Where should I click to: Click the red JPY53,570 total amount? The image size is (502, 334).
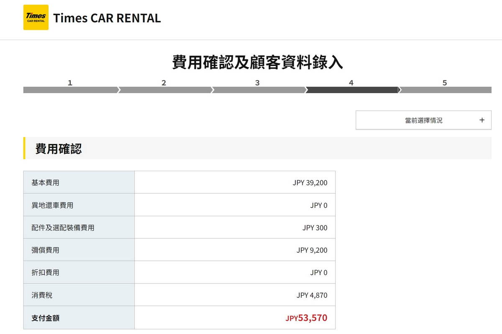pos(306,318)
